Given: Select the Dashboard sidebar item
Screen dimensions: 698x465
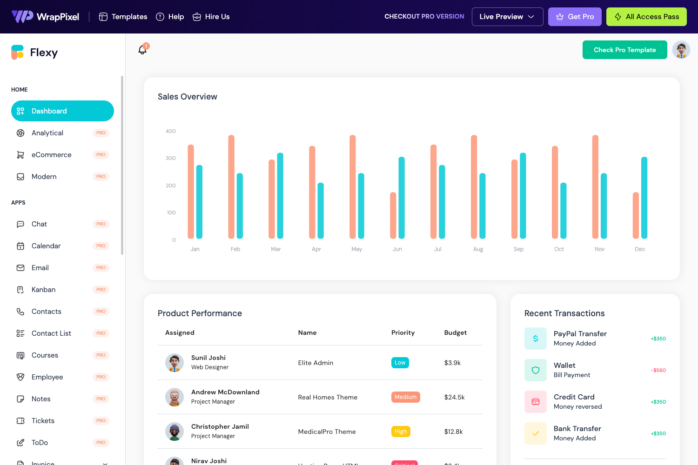Looking at the screenshot, I should pos(49,111).
